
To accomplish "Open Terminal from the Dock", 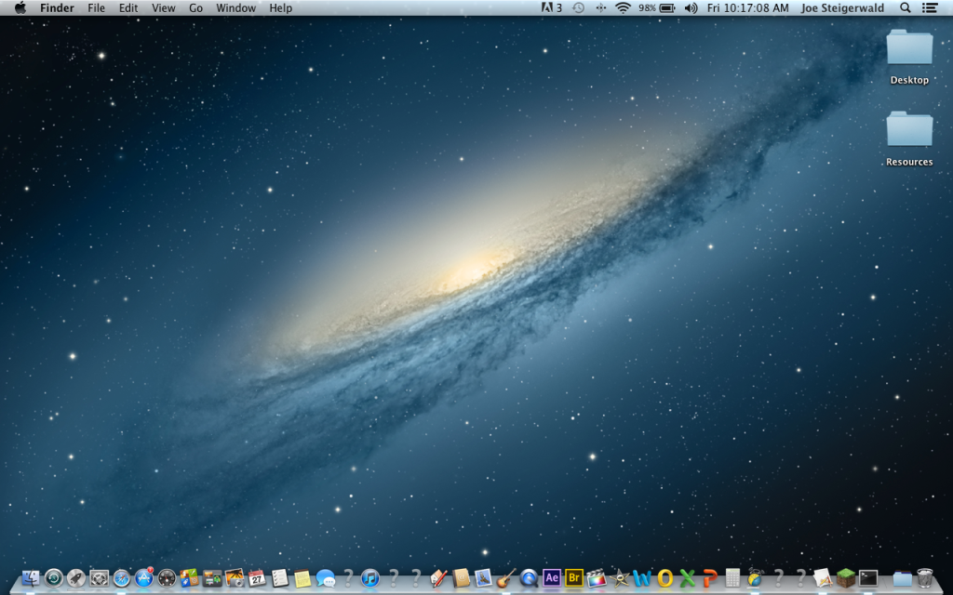I will click(868, 578).
